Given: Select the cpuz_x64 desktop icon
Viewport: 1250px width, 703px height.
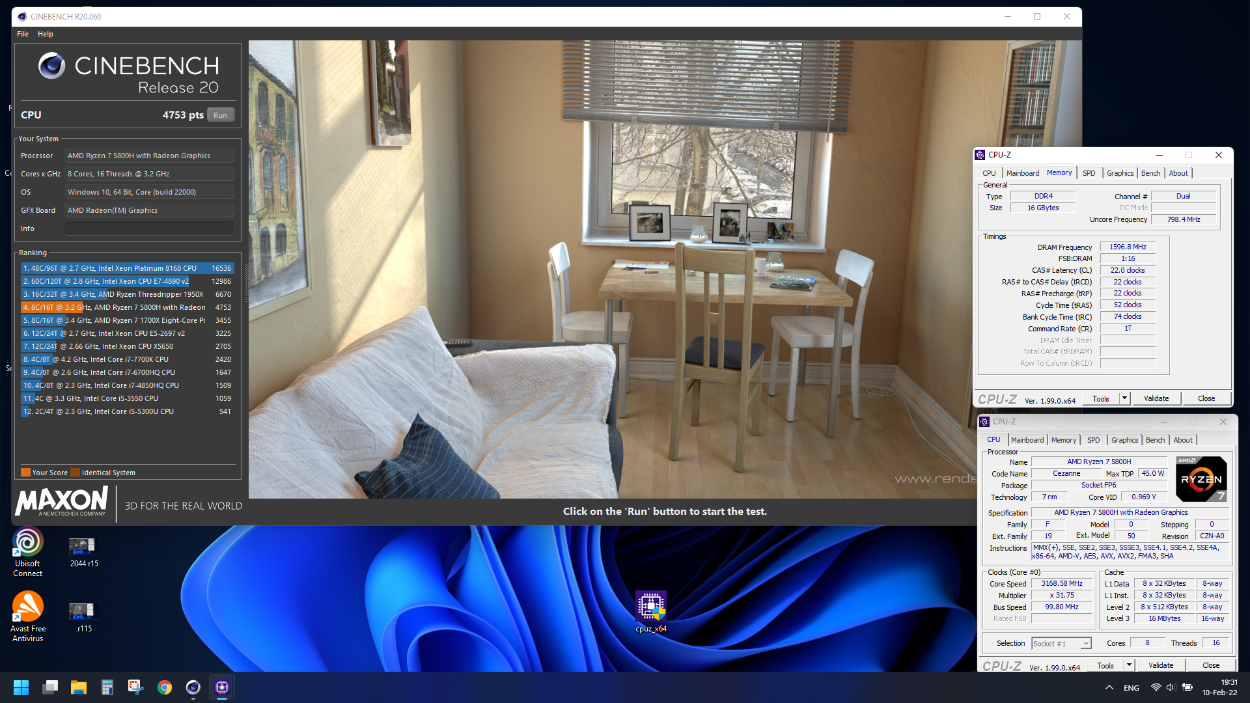Looking at the screenshot, I should (651, 612).
